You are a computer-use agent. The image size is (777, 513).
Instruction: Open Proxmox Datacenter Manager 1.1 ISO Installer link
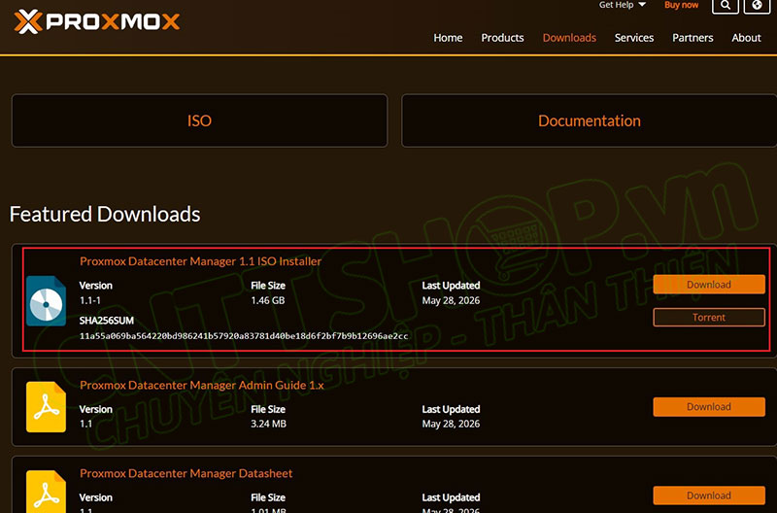[201, 261]
